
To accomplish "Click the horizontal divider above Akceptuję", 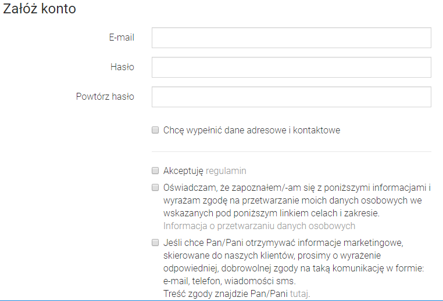I will (x=291, y=152).
